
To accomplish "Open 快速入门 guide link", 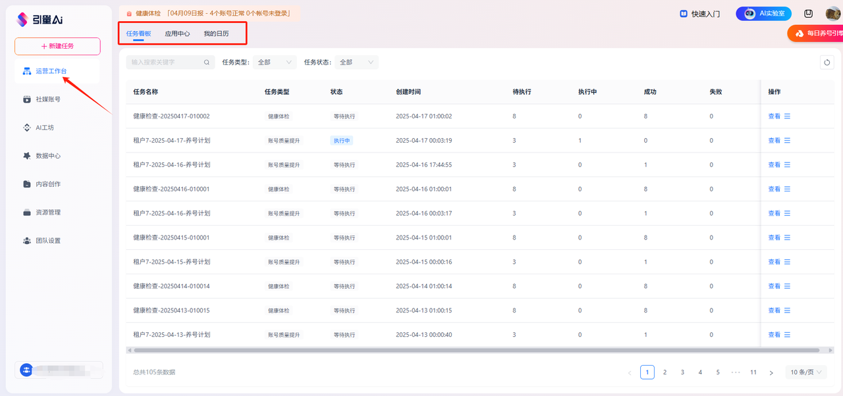I will coord(699,14).
